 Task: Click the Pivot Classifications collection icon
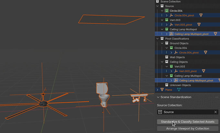click(162, 39)
